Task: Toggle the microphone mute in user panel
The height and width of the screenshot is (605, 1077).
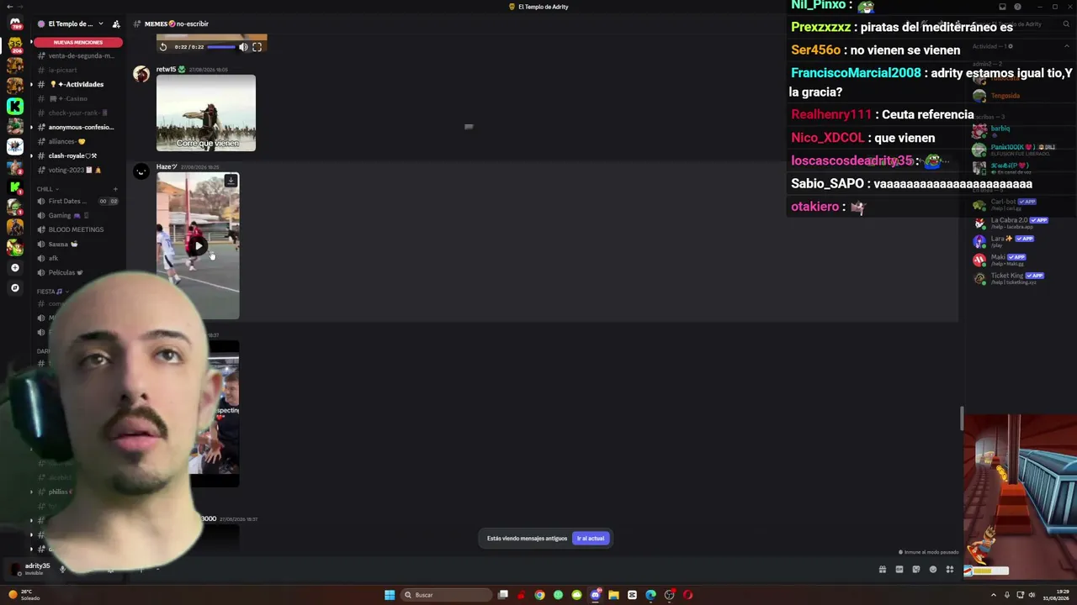Action: 62,569
